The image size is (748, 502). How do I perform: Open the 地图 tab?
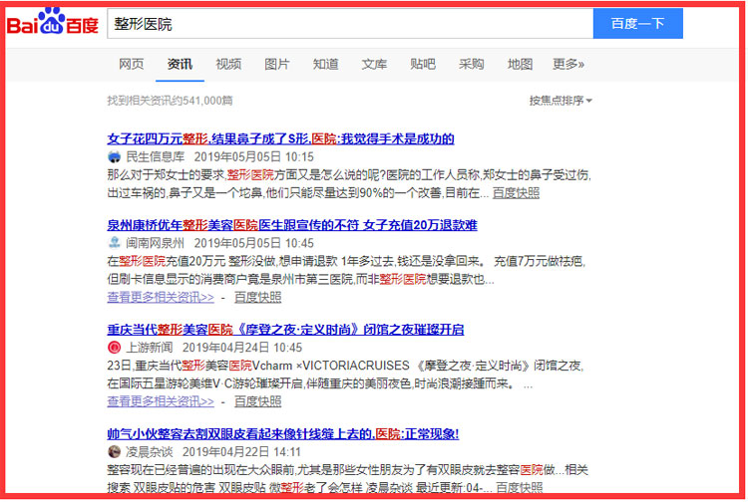coord(520,64)
